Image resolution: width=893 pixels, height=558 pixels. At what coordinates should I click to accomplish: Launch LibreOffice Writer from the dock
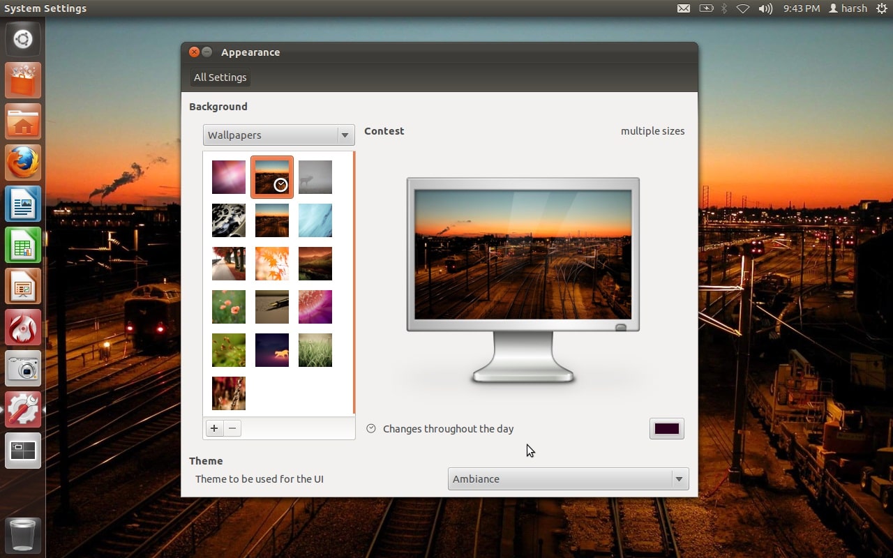pyautogui.click(x=23, y=204)
